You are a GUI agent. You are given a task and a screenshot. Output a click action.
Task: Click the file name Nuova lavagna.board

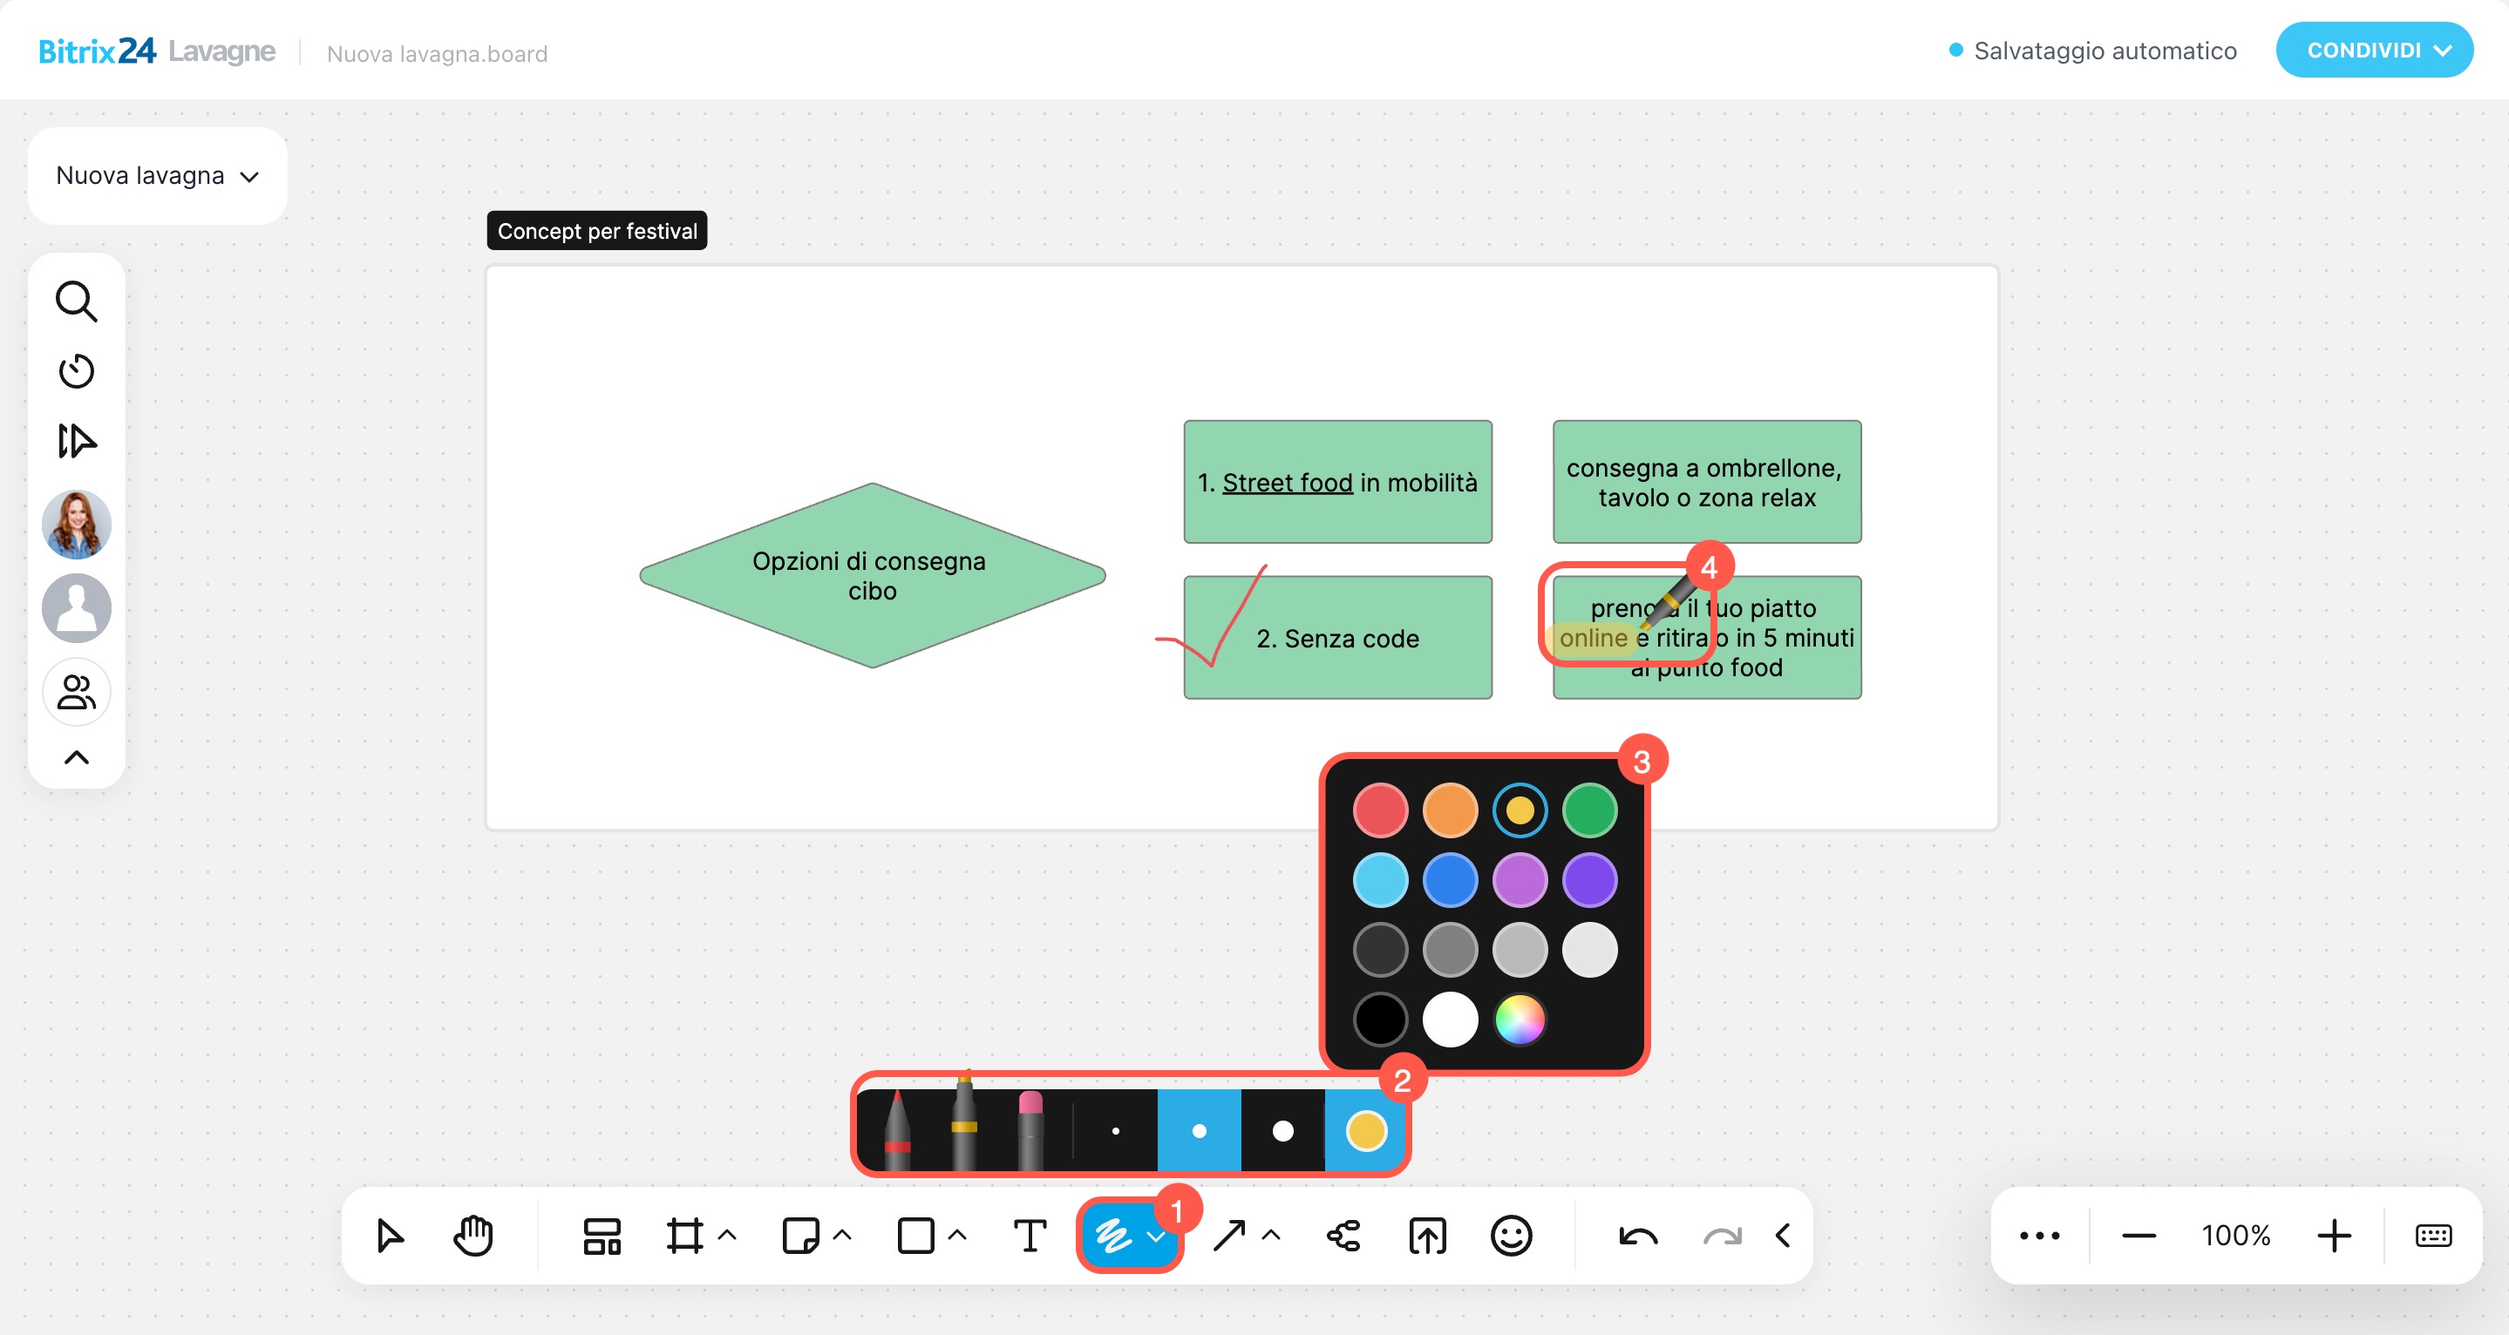click(437, 53)
